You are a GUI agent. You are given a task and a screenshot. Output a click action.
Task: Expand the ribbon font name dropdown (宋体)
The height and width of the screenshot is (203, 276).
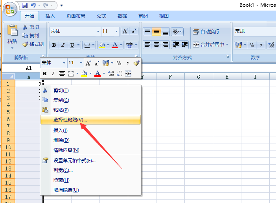click(98, 32)
